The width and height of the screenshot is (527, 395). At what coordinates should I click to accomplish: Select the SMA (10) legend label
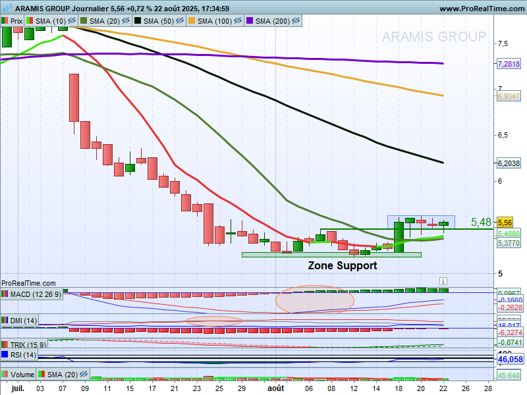[51, 21]
